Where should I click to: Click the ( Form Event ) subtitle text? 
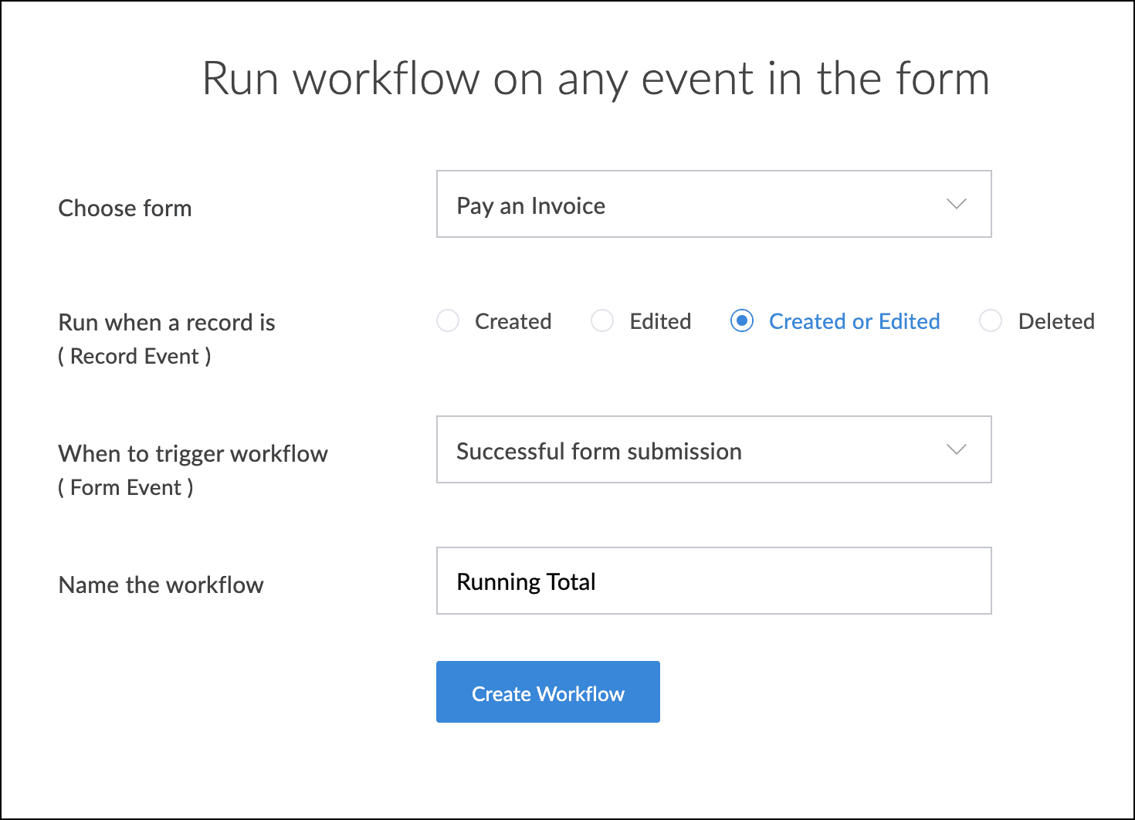click(x=126, y=488)
